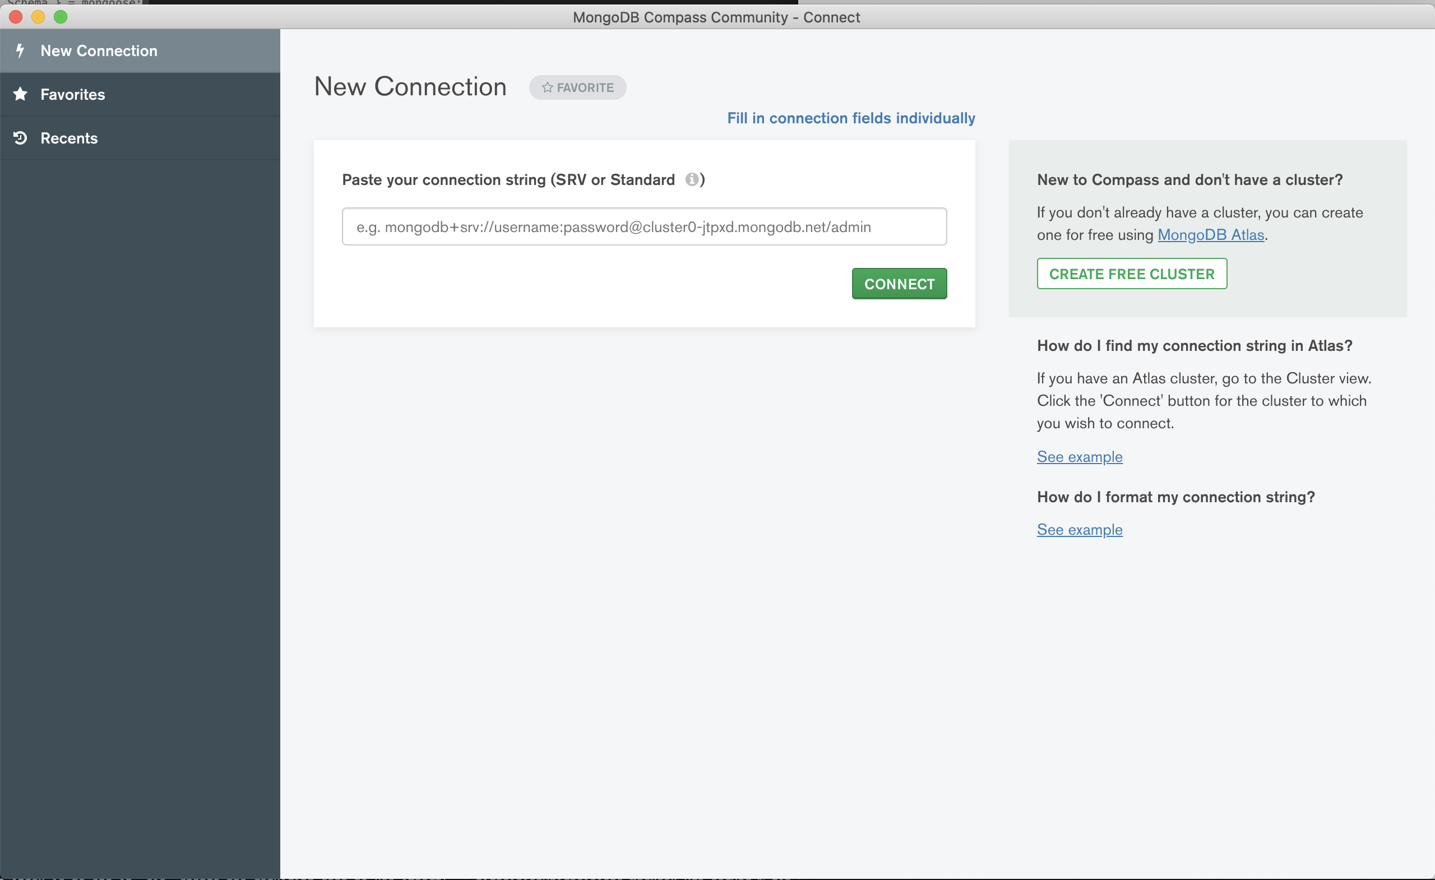Open See example under the Atlas connection string question

pyautogui.click(x=1079, y=457)
